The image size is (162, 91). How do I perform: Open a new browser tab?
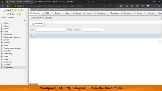pos(93,2)
